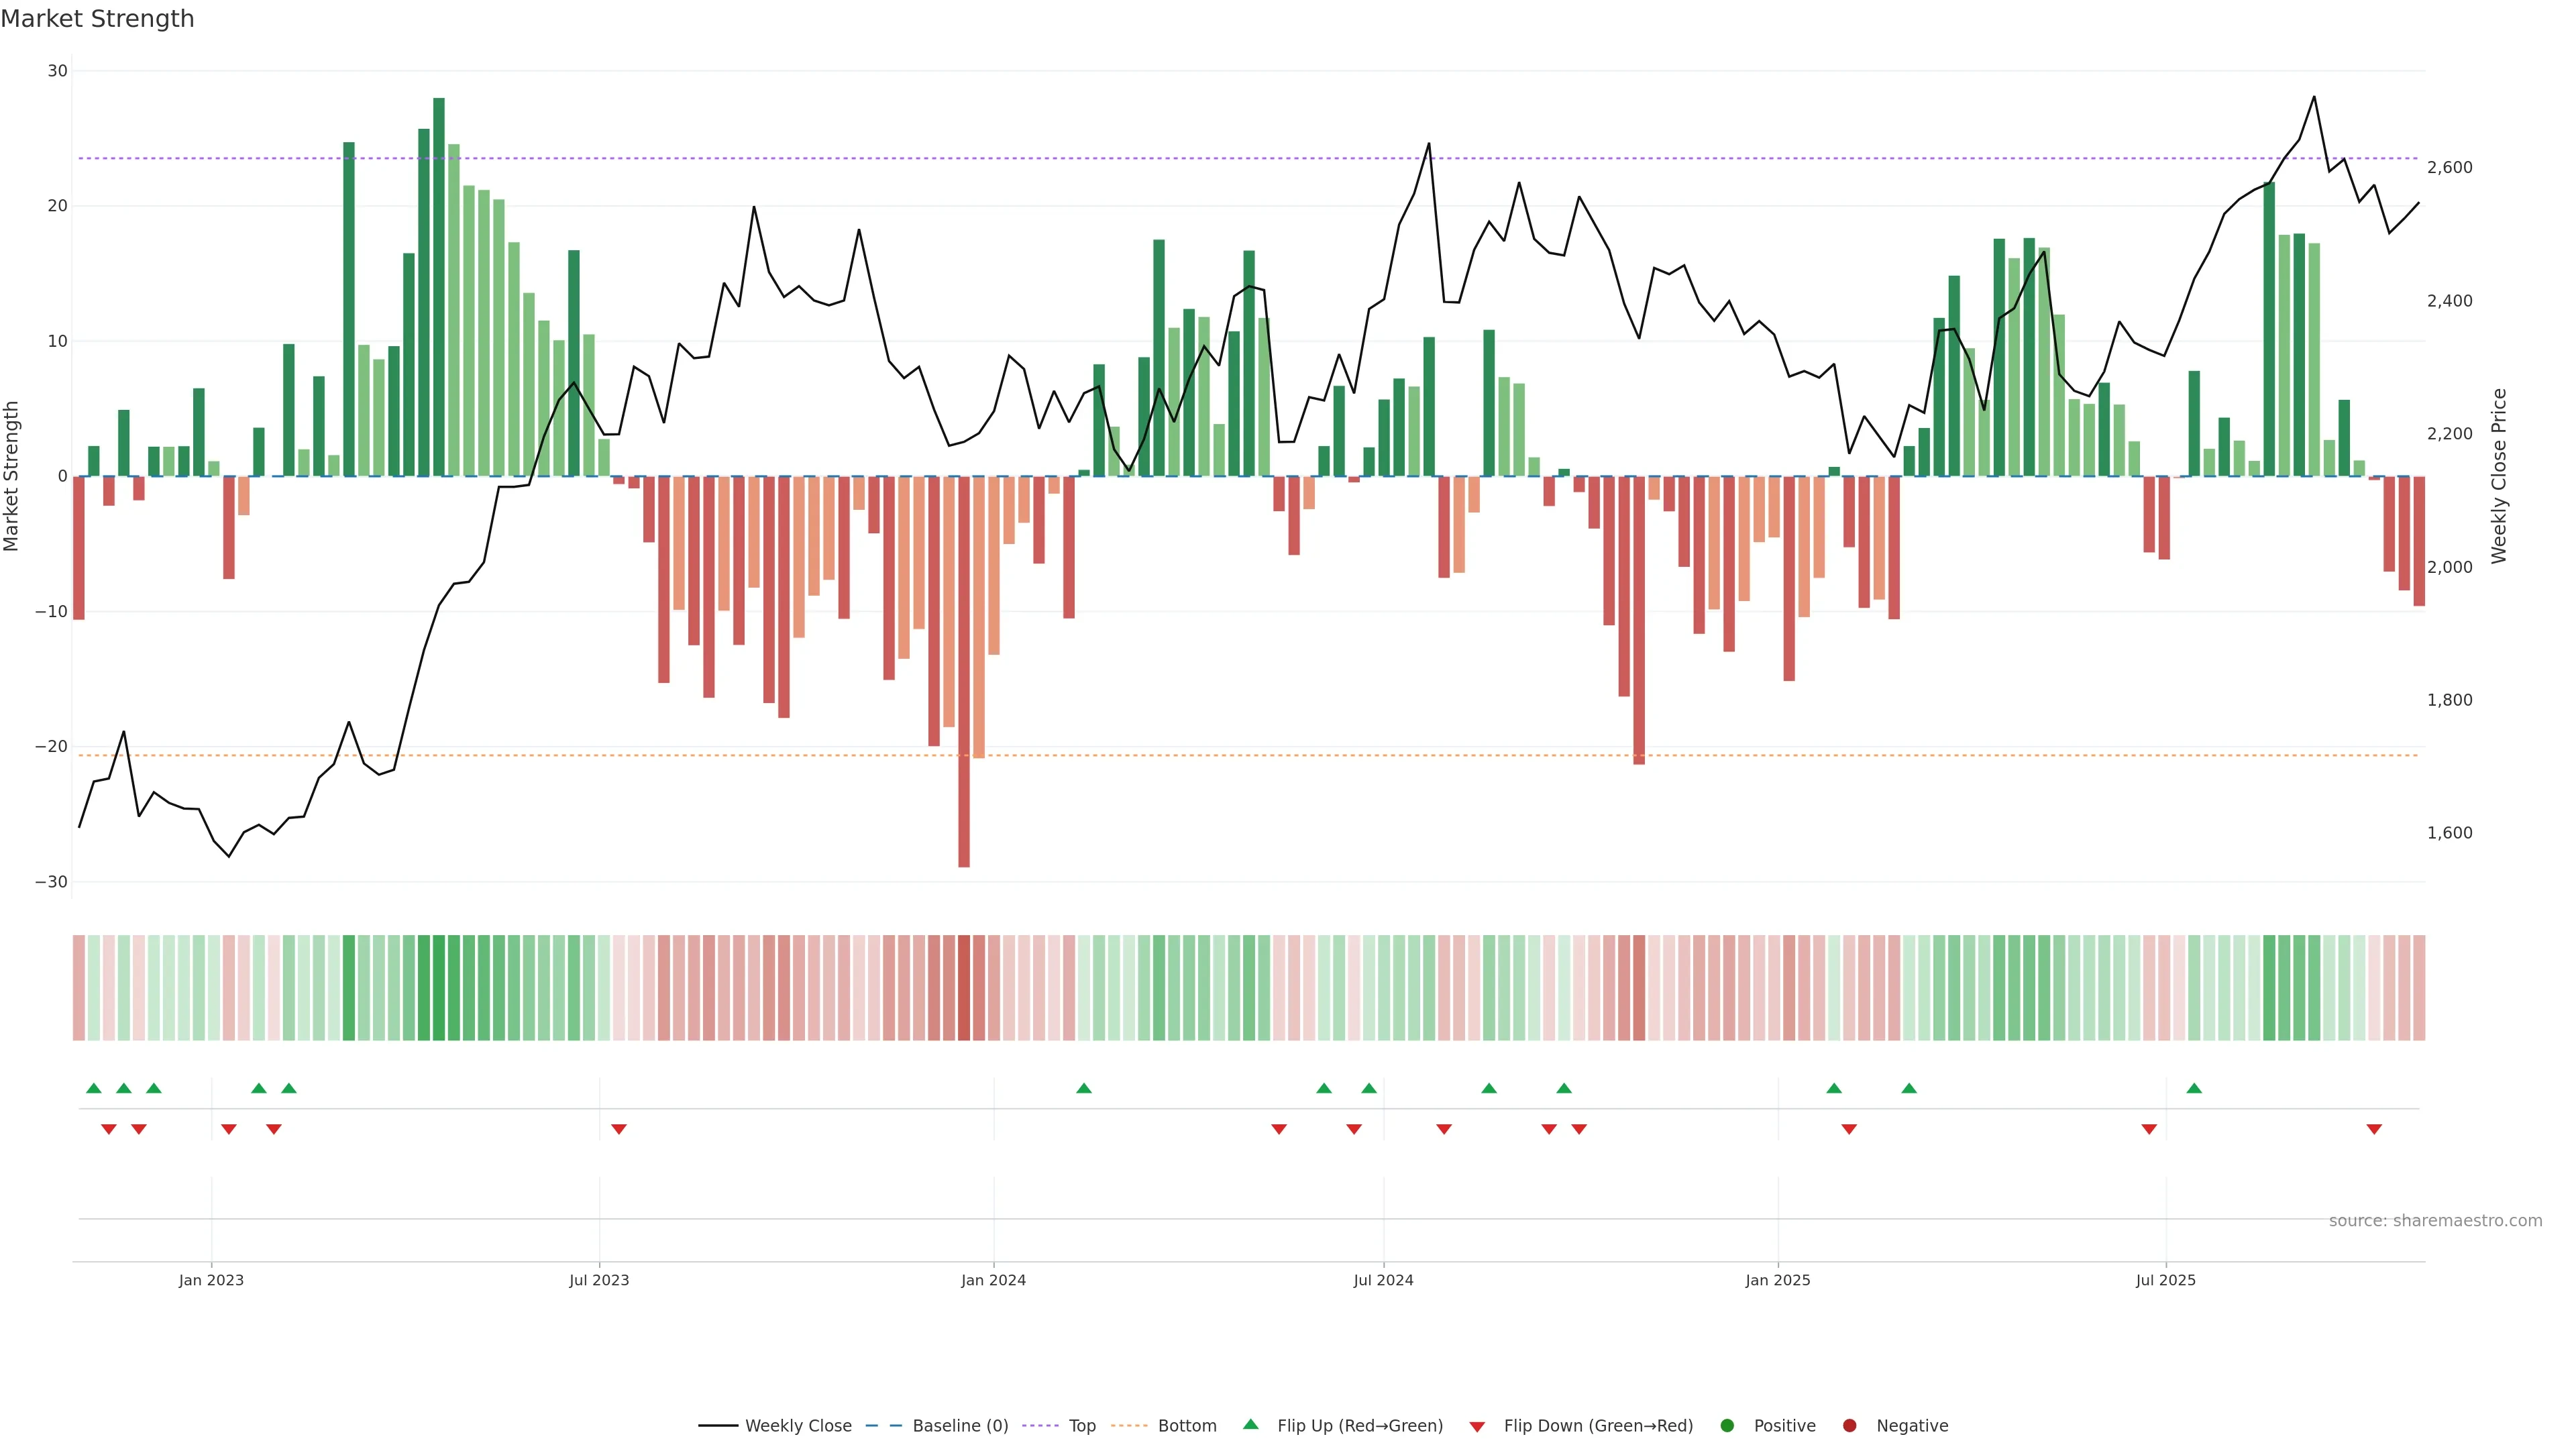This screenshot has height=1449, width=2576.
Task: Click the source: sharemaestro.com text
Action: [2435, 1220]
